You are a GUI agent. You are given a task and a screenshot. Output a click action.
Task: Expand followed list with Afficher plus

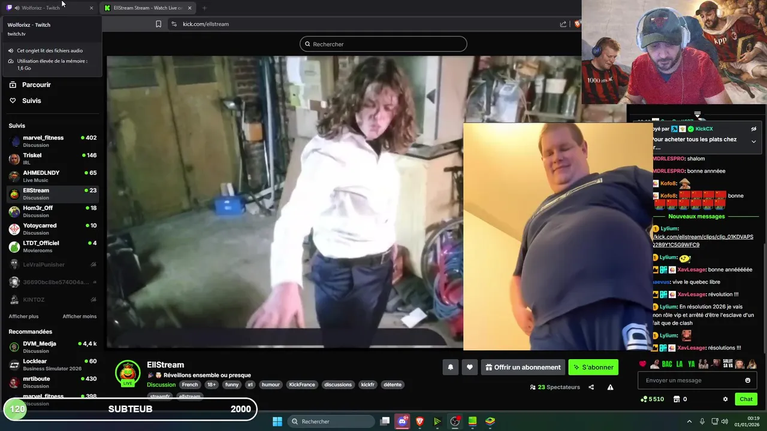coord(23,316)
